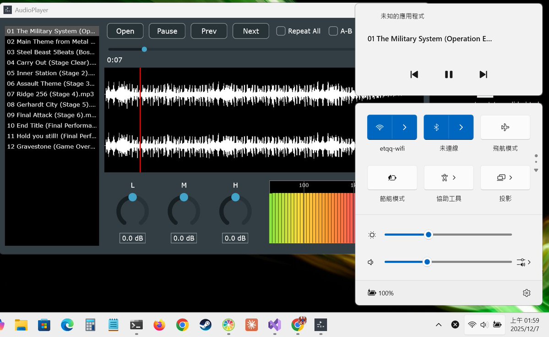
Task: Click the AudioPlayer taskbar icon
Action: point(321,325)
